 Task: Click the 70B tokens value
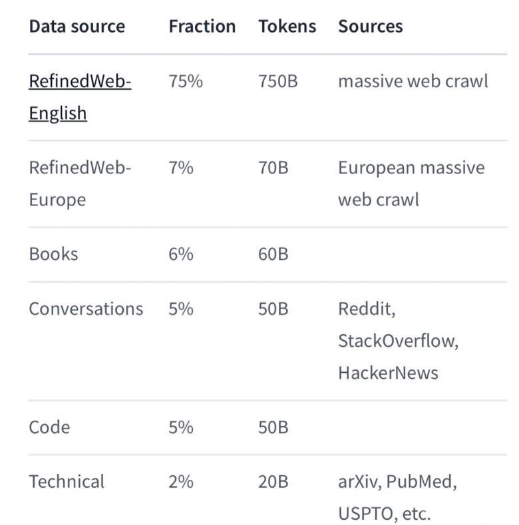click(273, 167)
